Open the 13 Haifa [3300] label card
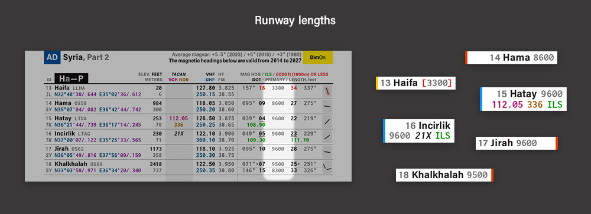591x214 pixels. (415, 83)
